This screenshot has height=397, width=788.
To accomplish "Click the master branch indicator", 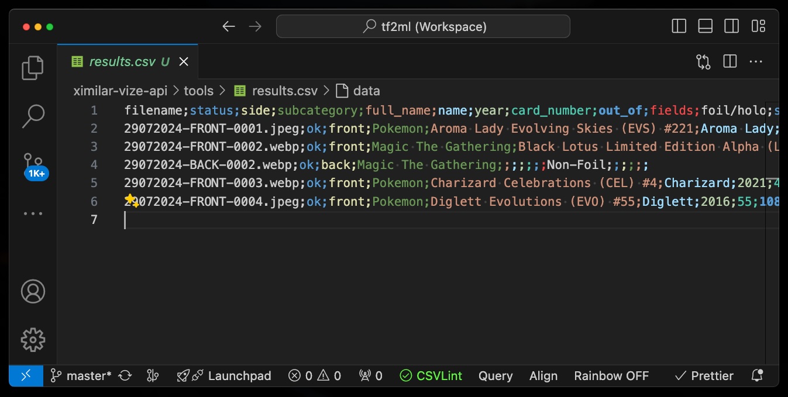I will 82,375.
